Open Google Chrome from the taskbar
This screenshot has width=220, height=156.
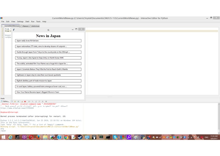click(x=66, y=137)
